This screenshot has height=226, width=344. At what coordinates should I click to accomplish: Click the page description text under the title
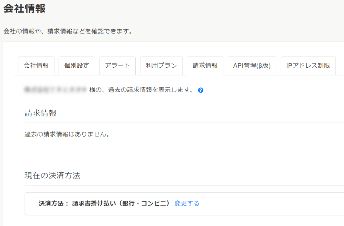(68, 31)
